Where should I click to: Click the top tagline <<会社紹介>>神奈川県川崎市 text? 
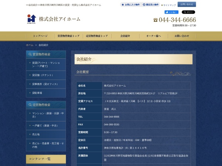point(64,5)
